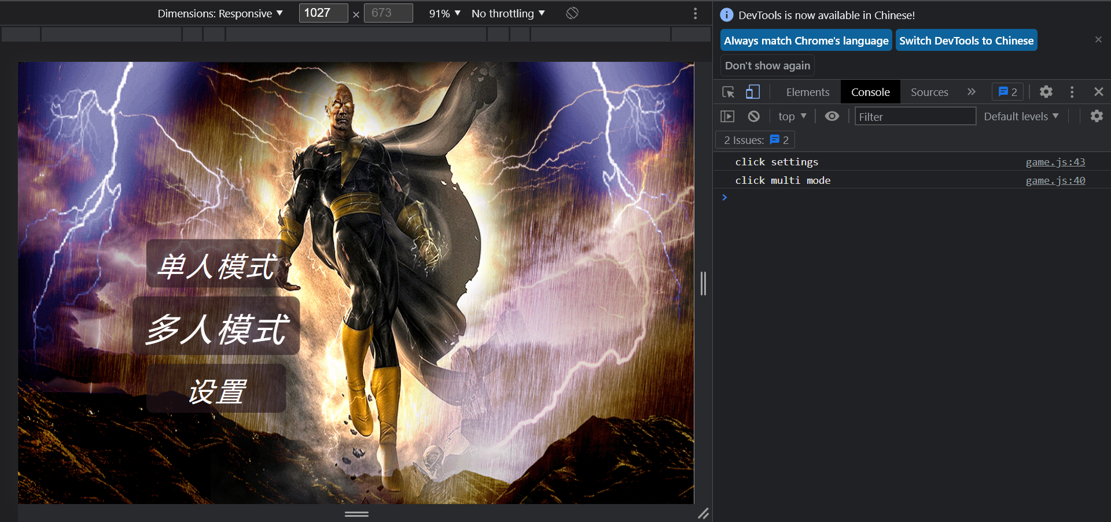The width and height of the screenshot is (1111, 522).
Task: Open the Customize DevTools three-dot menu
Action: 1072,92
